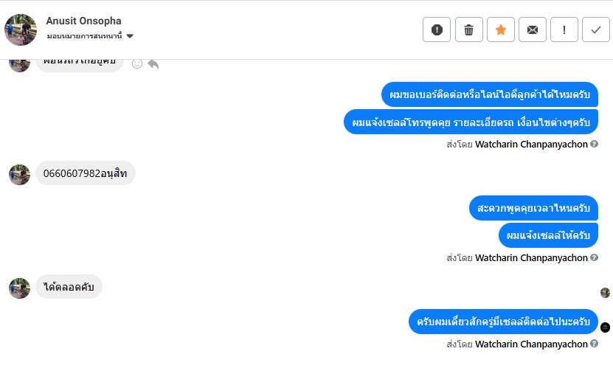This screenshot has width=613, height=371.
Task: Click Anusit Onsopha's header profile picture
Action: click(21, 30)
